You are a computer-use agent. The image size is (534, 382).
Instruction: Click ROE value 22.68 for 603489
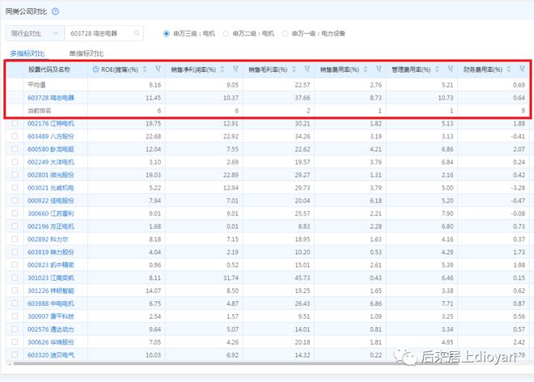153,136
